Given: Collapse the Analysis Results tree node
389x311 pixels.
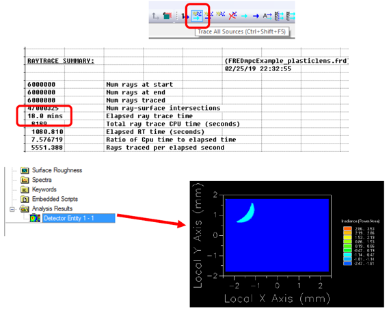Looking at the screenshot, I should click(x=12, y=210).
